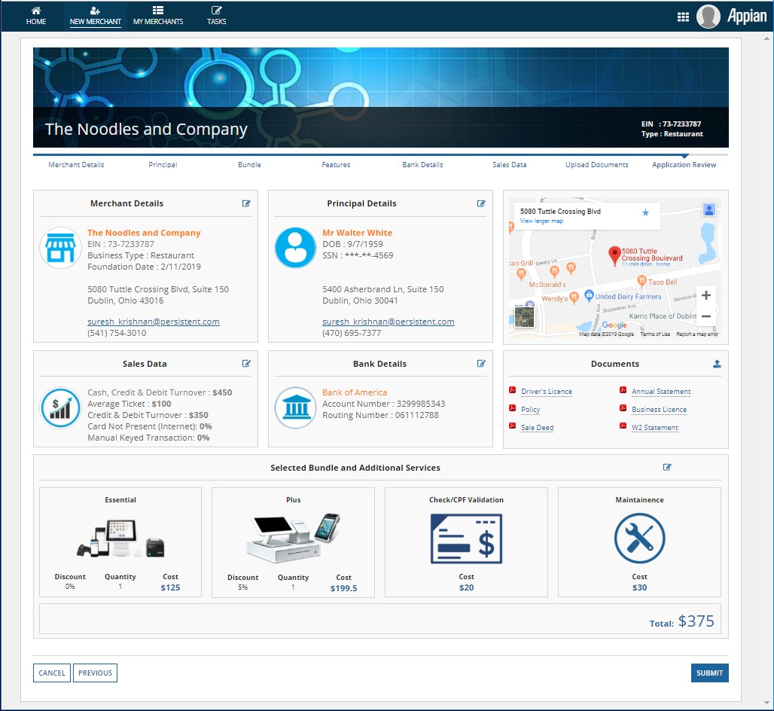774x711 pixels.
Task: Edit the Merchant Details card
Action: point(245,203)
